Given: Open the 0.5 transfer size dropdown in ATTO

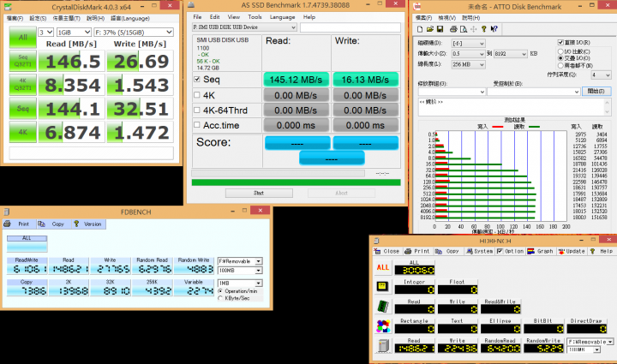Looking at the screenshot, I should 468,54.
